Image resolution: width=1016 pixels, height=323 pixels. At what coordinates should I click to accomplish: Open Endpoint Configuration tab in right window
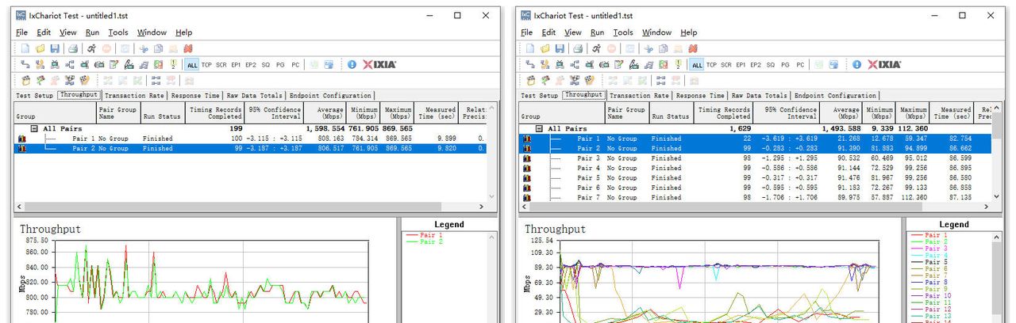(x=835, y=96)
